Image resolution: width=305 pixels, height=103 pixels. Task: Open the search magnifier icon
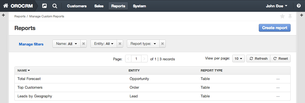click(x=55, y=6)
